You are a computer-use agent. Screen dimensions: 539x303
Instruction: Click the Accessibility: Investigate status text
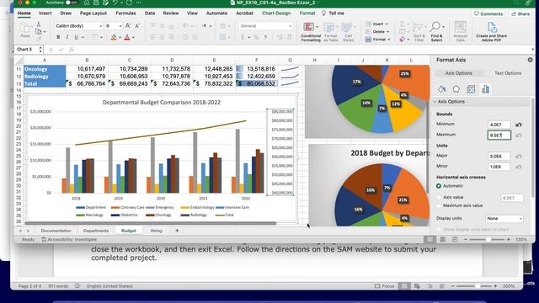(x=69, y=239)
